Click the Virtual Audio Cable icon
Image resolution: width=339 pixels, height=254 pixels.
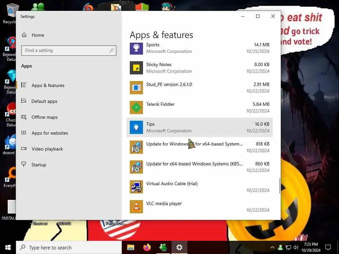pos(136,187)
